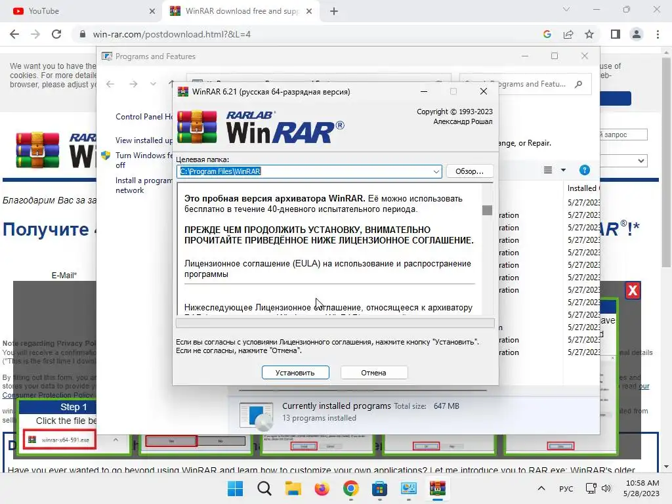Click the Обзор... browse button
Image resolution: width=672 pixels, height=504 pixels.
(x=469, y=171)
